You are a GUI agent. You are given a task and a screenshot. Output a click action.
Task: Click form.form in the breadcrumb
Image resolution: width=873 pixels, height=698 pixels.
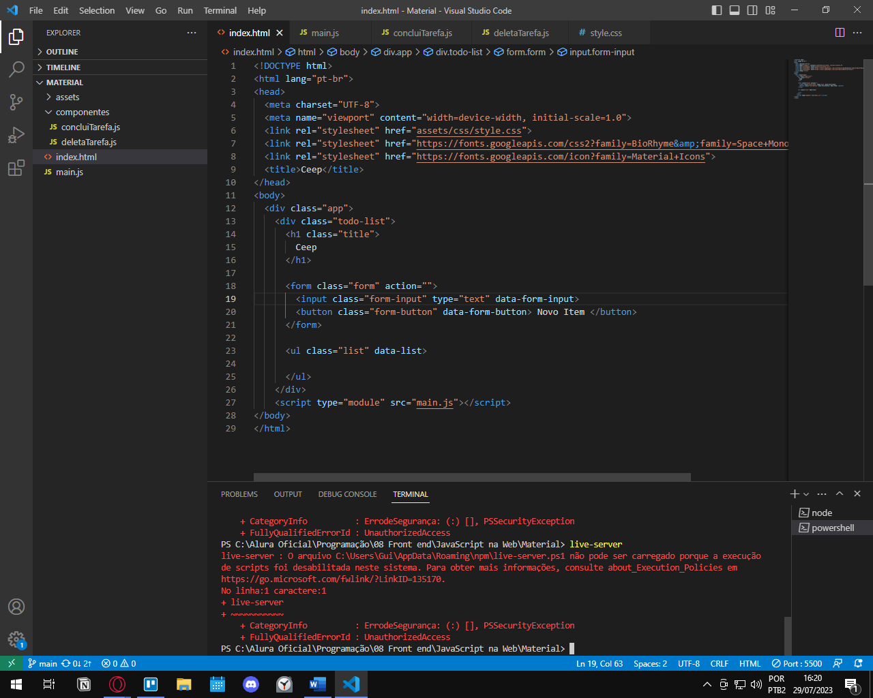[520, 52]
